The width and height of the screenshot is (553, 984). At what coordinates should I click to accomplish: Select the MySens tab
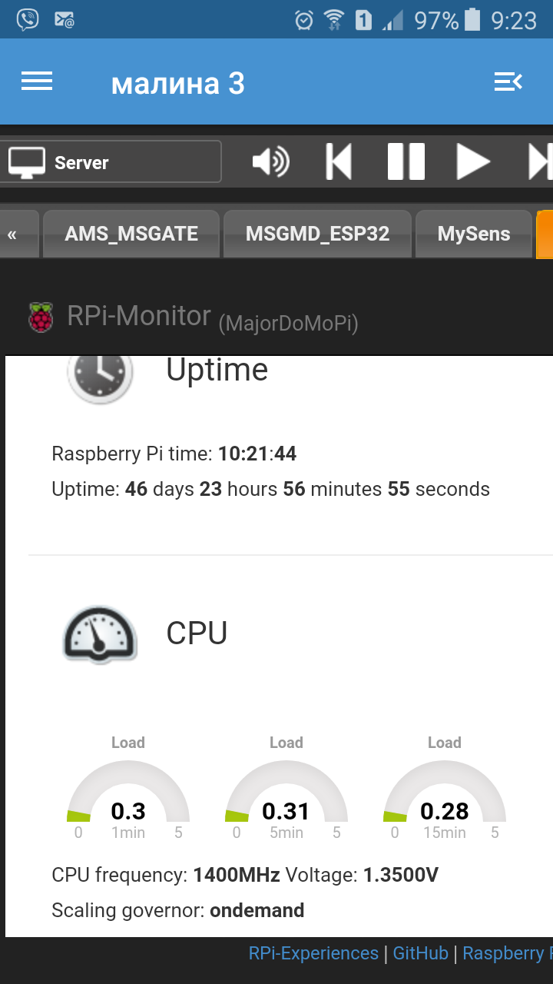pos(474,234)
